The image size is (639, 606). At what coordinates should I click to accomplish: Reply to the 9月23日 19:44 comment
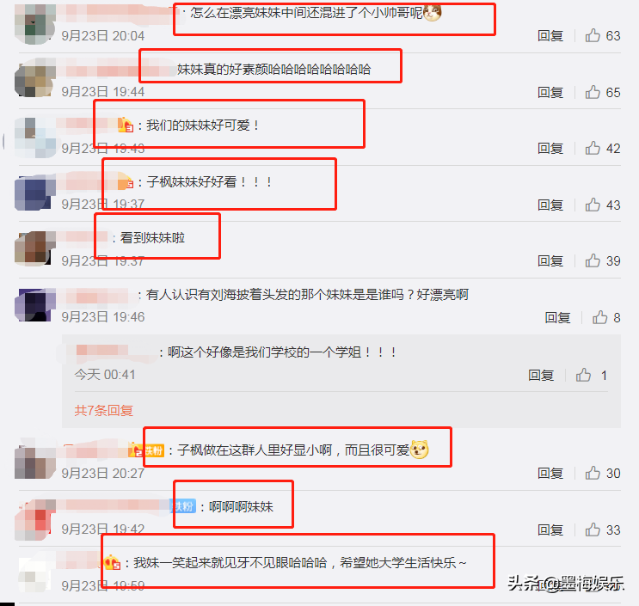click(x=550, y=93)
